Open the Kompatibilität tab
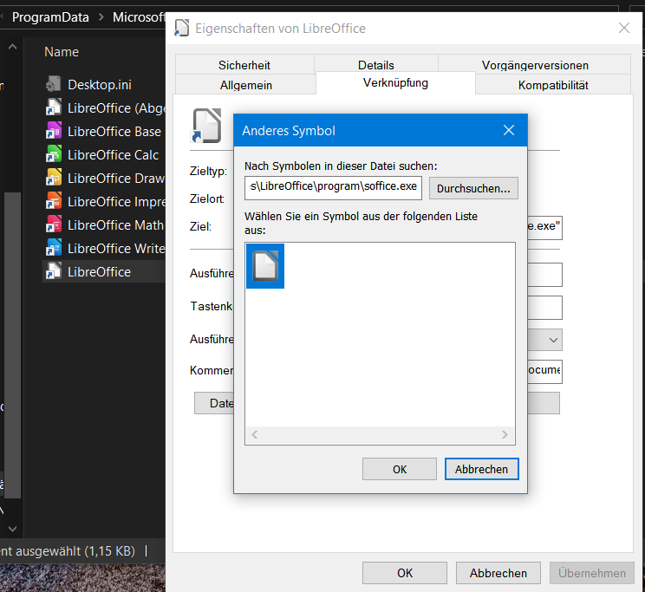 553,85
